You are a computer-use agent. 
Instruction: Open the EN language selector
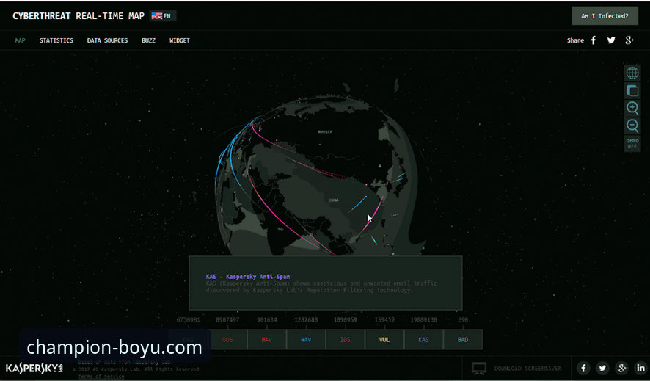point(162,15)
